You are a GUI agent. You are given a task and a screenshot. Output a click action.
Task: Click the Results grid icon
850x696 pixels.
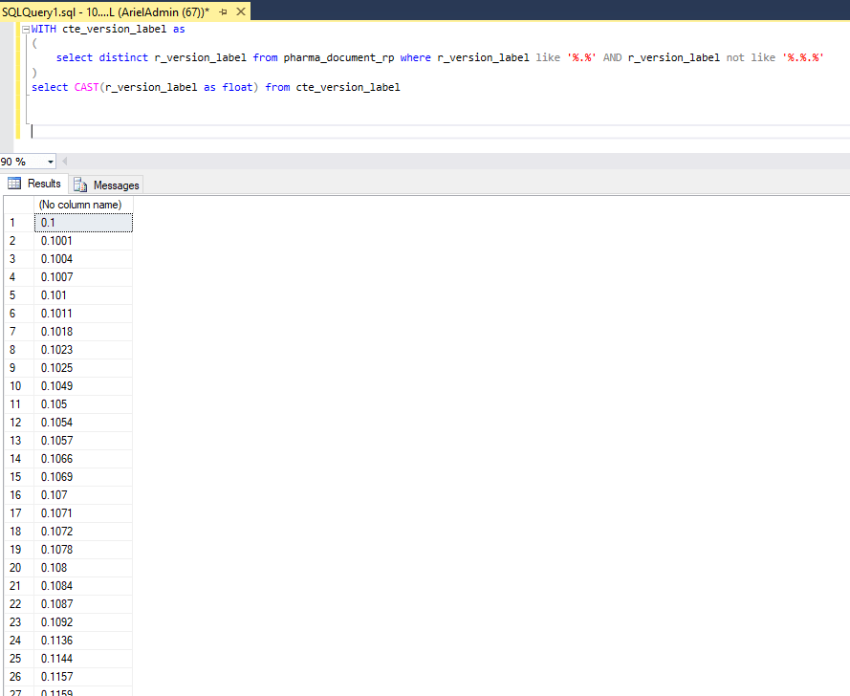pos(14,184)
